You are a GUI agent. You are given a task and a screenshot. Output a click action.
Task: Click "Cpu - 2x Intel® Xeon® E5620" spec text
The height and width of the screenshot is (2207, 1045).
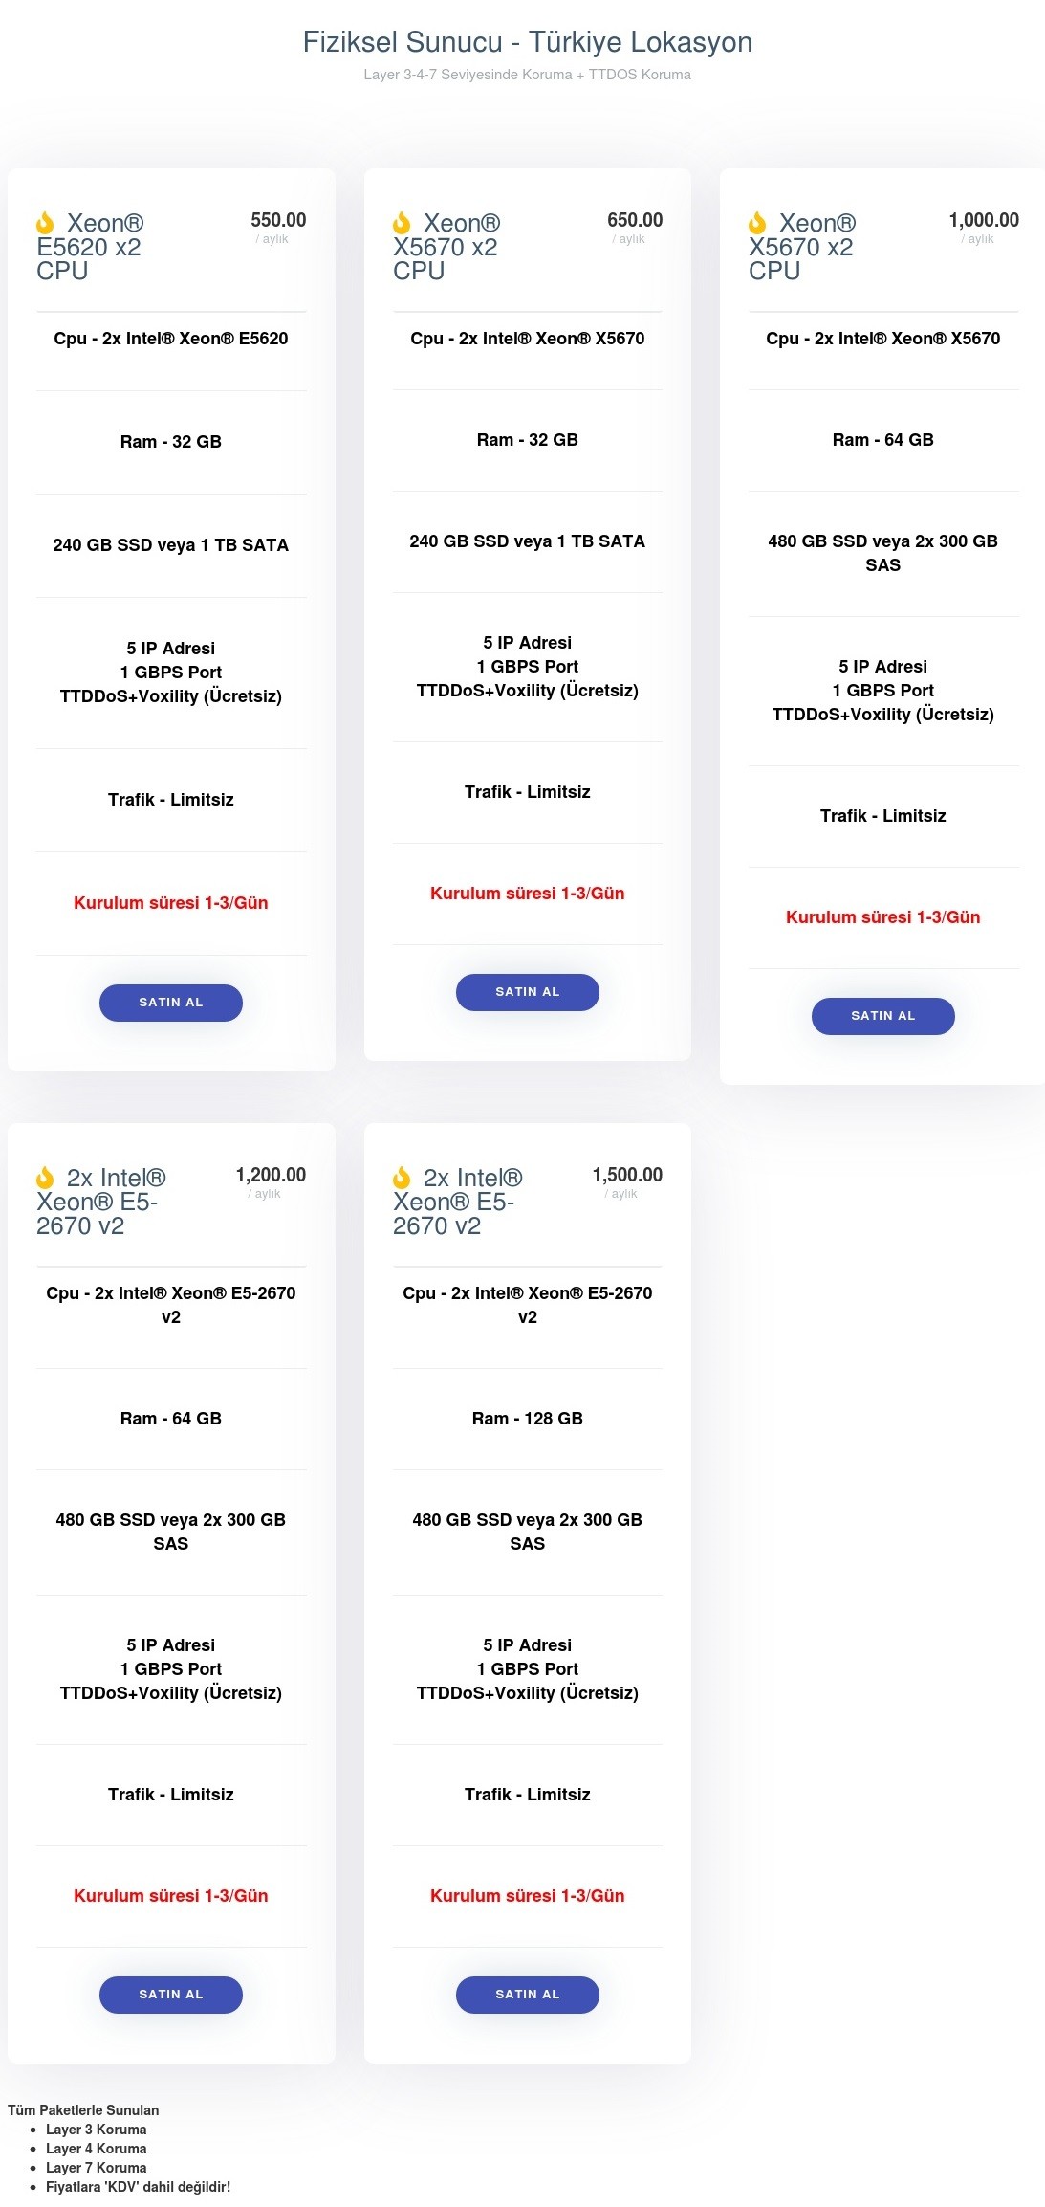click(171, 339)
